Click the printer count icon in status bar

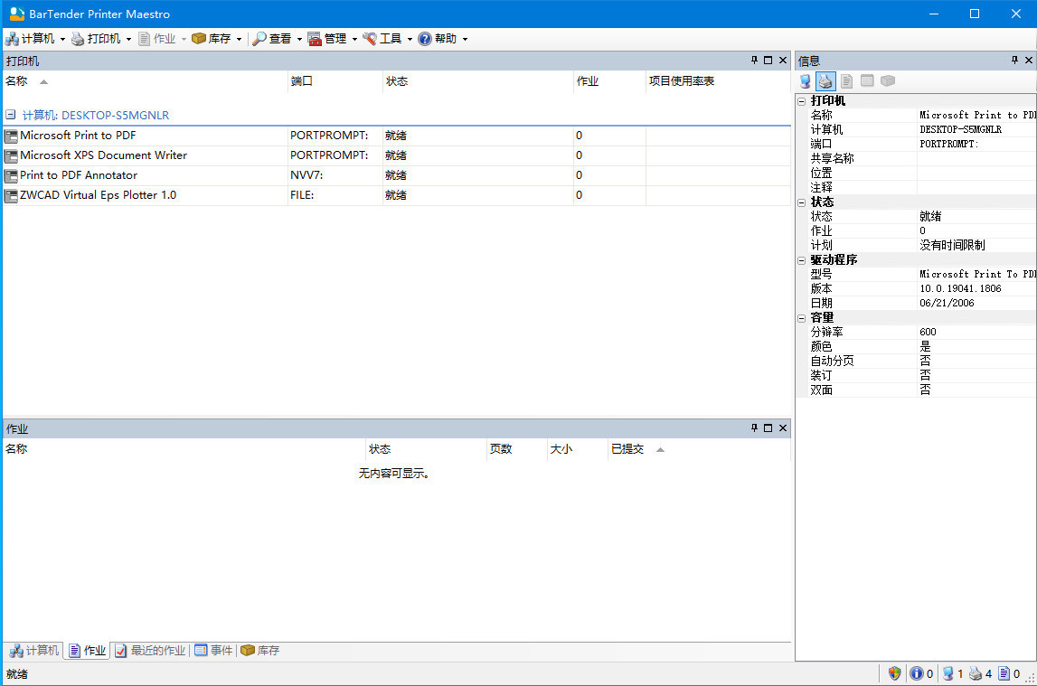(975, 673)
